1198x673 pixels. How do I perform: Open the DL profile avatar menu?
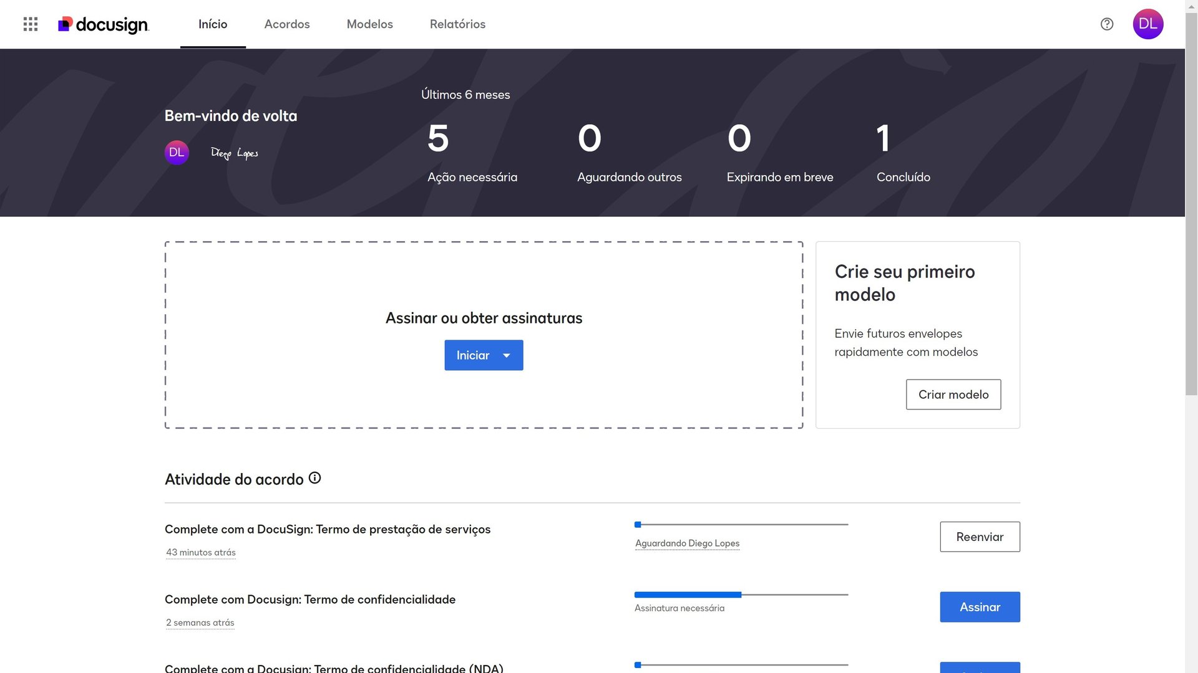pyautogui.click(x=1147, y=24)
